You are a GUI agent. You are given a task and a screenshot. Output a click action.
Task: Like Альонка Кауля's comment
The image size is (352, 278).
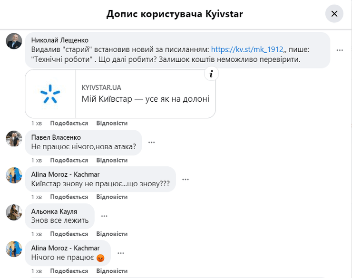[69, 234]
